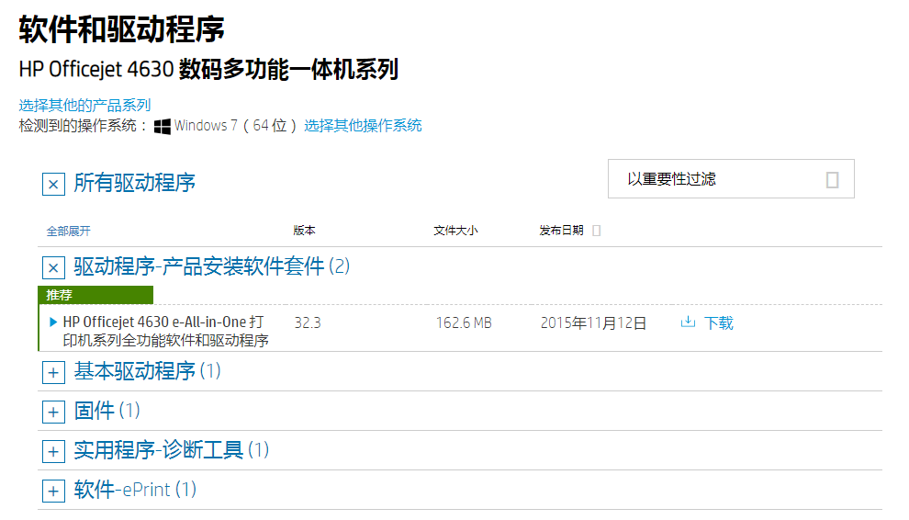Click the download arrow icon
The width and height of the screenshot is (909, 520).
[688, 322]
